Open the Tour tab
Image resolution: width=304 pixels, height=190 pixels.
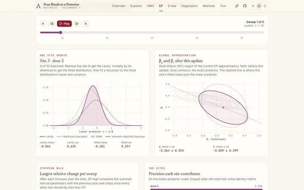point(223,6)
